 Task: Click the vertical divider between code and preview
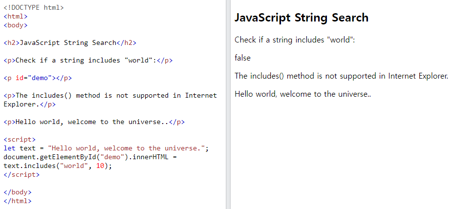[228, 104]
